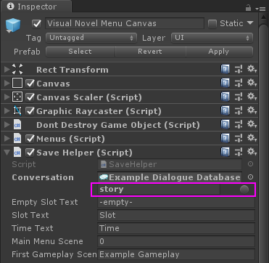269x263 pixels.
Task: Open Graphic Raycaster gear menu
Action: pos(252,111)
